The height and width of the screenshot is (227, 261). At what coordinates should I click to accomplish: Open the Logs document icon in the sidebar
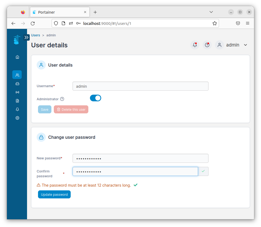click(17, 101)
